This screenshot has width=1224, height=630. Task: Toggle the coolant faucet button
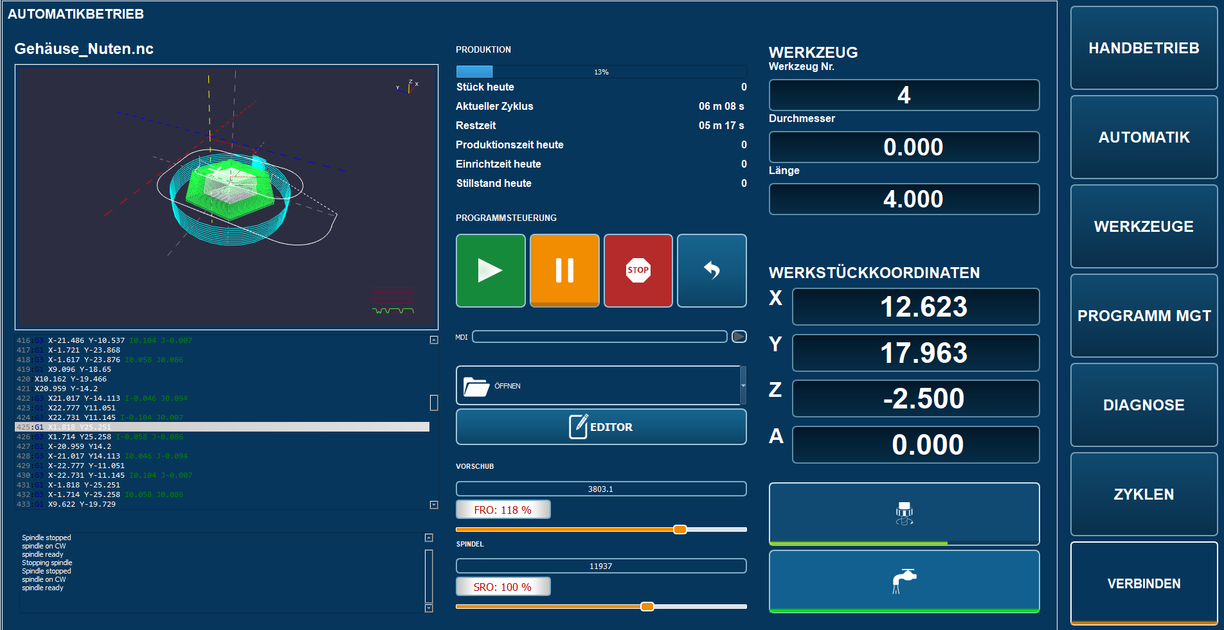[x=904, y=581]
